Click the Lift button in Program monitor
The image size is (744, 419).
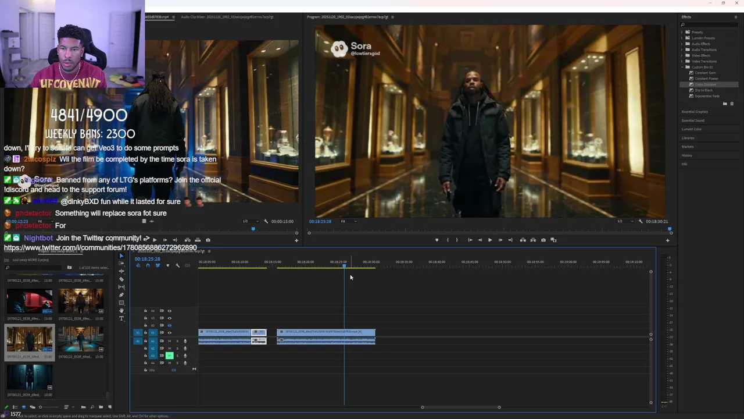pyautogui.click(x=523, y=240)
